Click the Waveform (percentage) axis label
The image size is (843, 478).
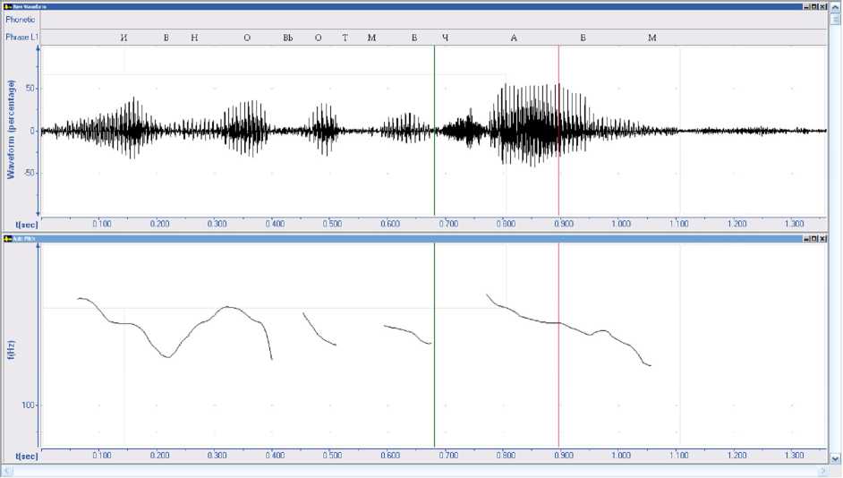[x=12, y=129]
